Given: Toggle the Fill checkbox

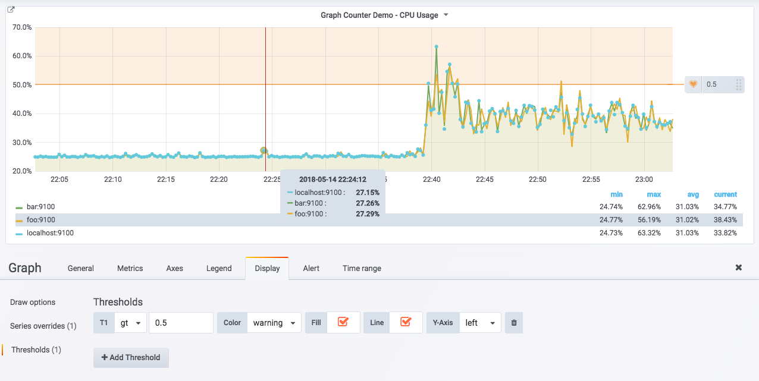Looking at the screenshot, I should click(343, 322).
